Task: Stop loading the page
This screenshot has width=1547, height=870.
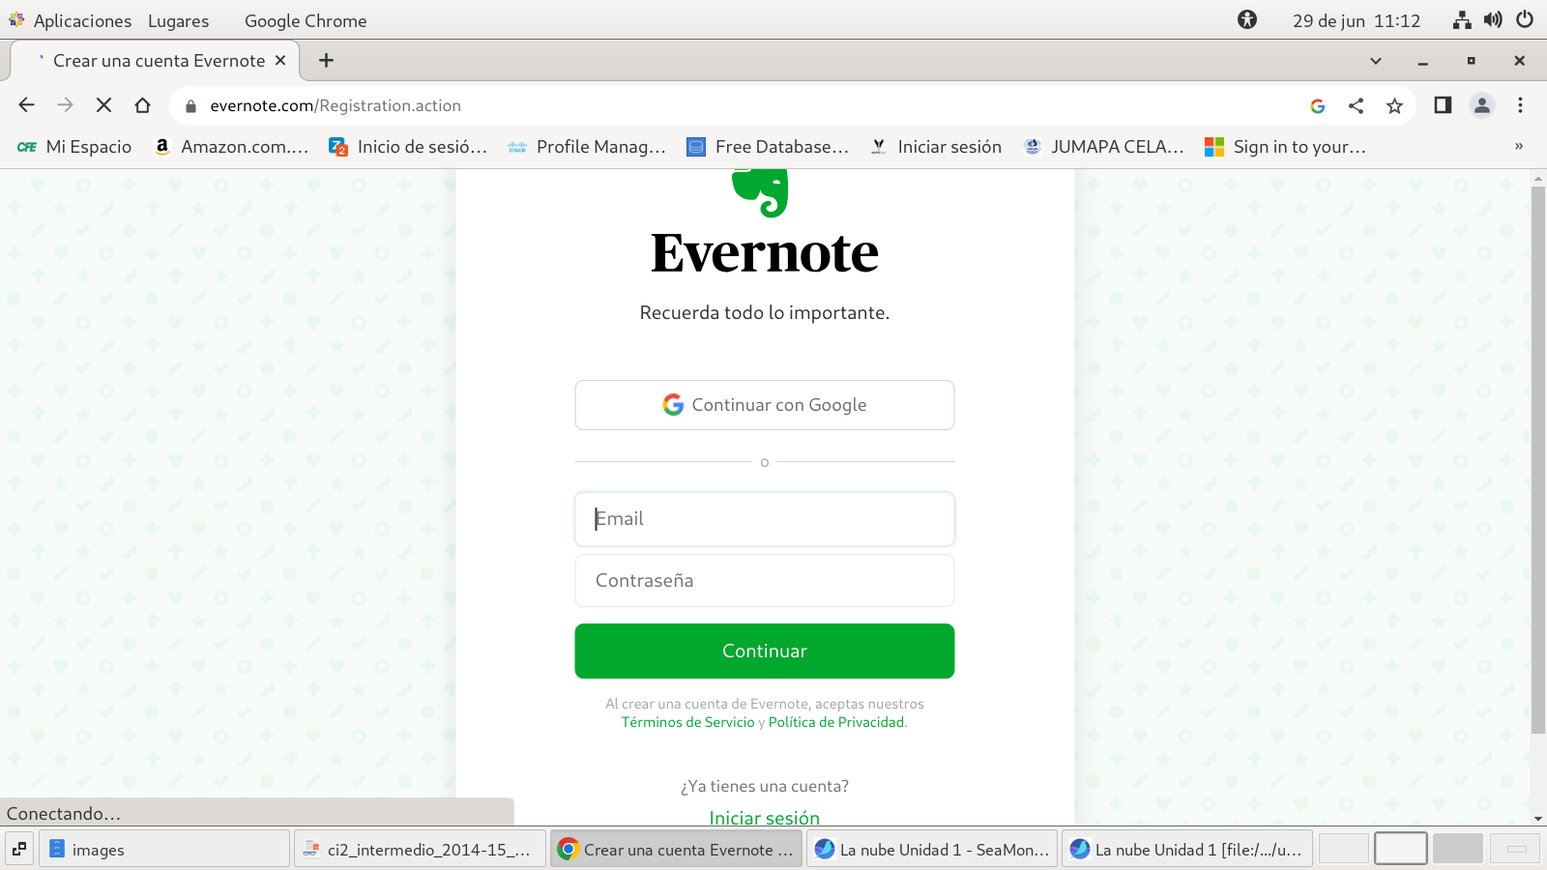Action: pyautogui.click(x=103, y=105)
